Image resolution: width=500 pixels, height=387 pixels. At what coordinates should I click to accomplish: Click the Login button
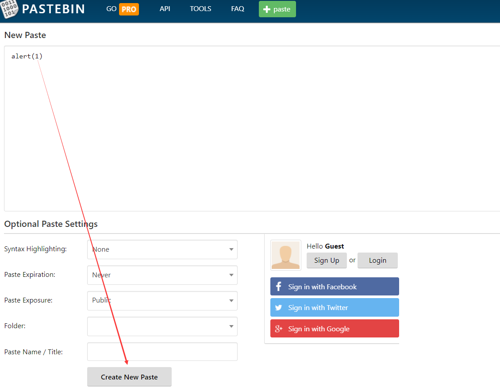377,261
